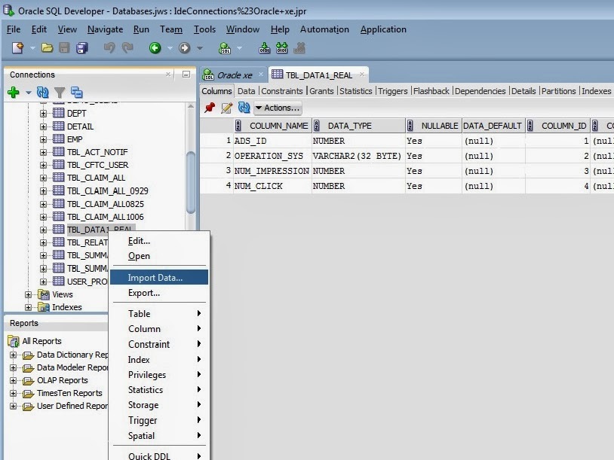Viewport: 614px width, 460px height.
Task: Select the TBL_CLAIM_ALL table in tree
Action: coord(96,178)
